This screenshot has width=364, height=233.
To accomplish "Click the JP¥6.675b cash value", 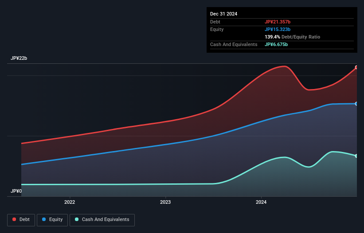I will [276, 44].
